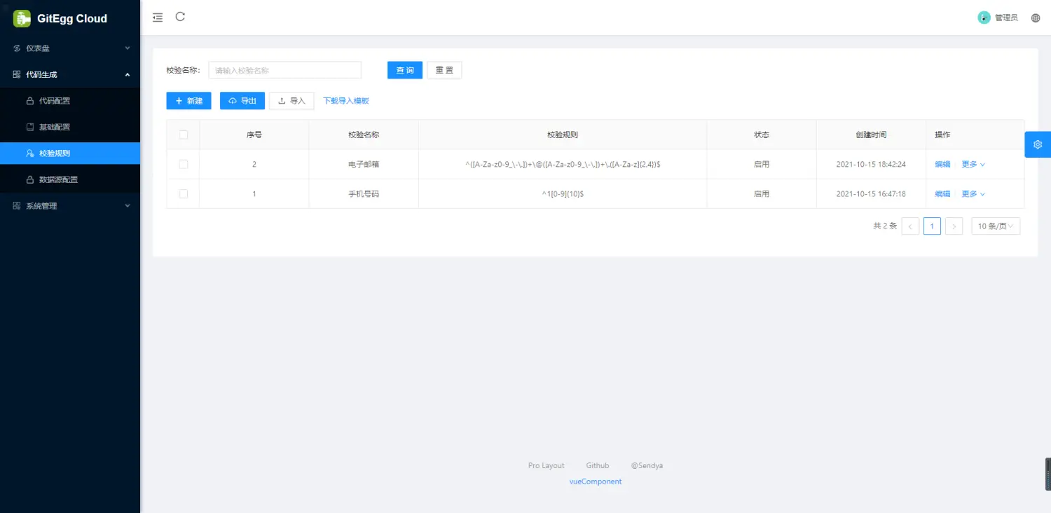Viewport: 1051px width, 513px height.
Task: Open the @Sendya footer link
Action: [x=647, y=465]
